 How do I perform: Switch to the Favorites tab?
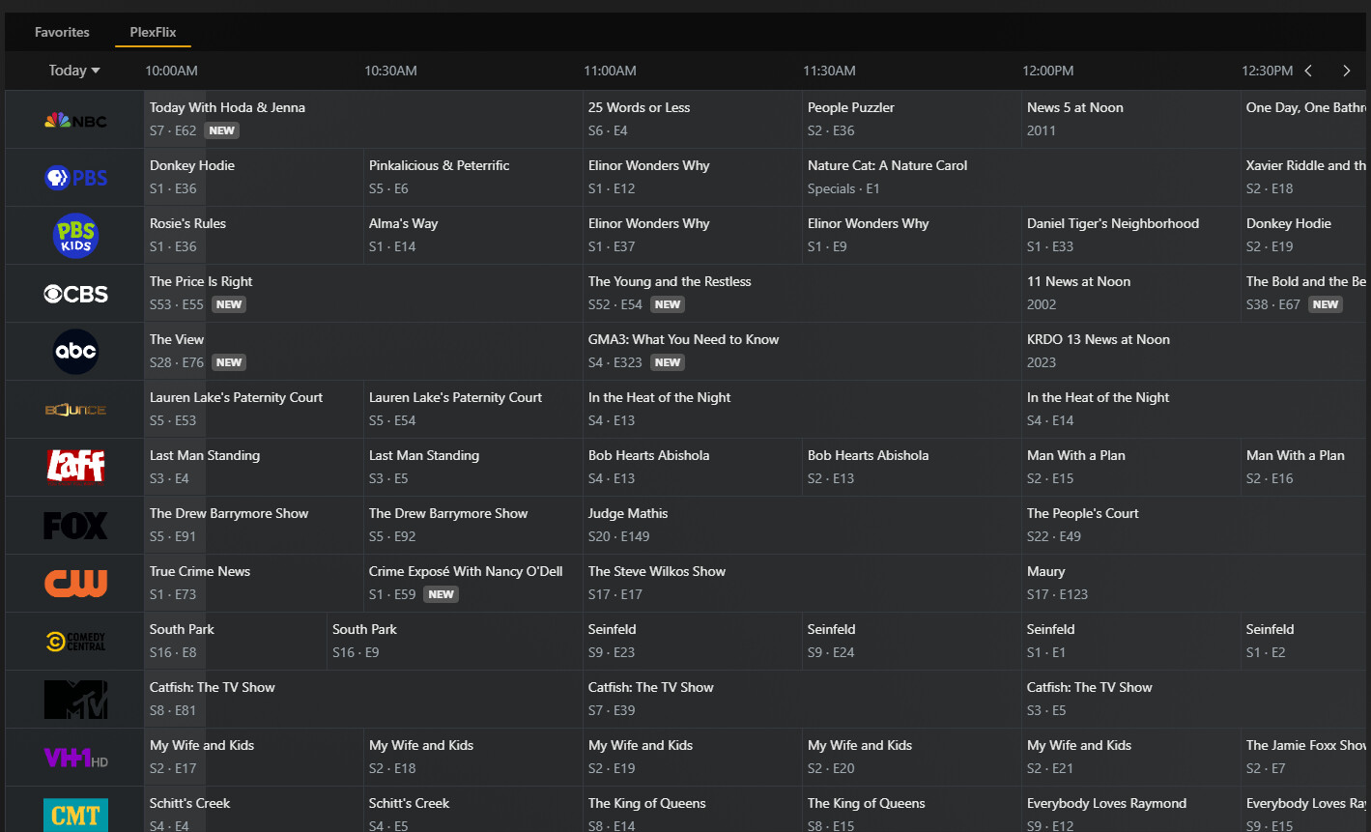tap(62, 32)
